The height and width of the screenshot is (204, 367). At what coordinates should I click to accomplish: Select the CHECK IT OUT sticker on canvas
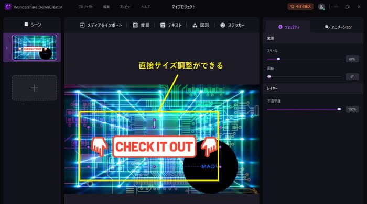point(154,147)
